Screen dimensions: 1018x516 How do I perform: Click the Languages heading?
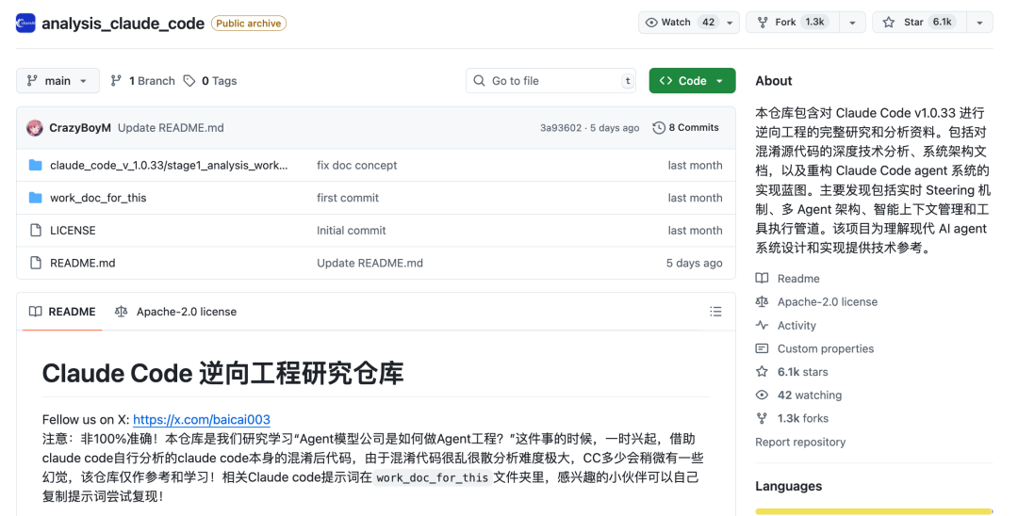(788, 486)
